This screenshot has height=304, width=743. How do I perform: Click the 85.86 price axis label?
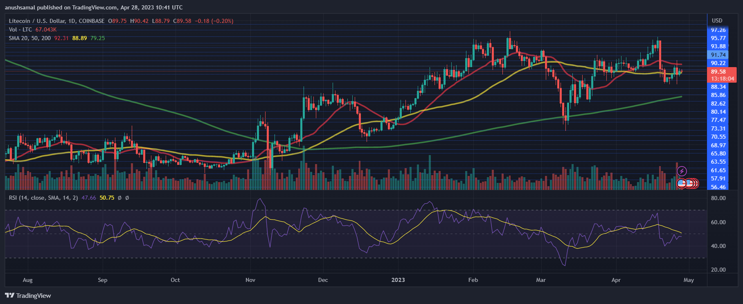point(718,95)
